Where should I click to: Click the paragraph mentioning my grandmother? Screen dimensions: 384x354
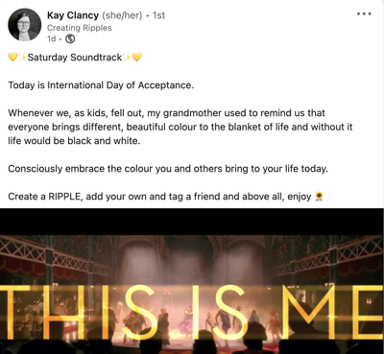180,127
